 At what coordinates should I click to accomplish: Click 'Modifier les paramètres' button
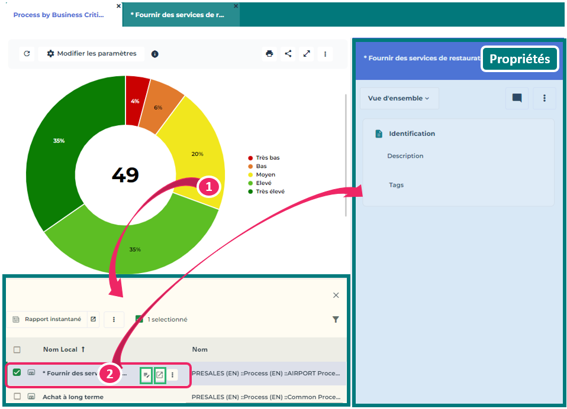click(92, 54)
